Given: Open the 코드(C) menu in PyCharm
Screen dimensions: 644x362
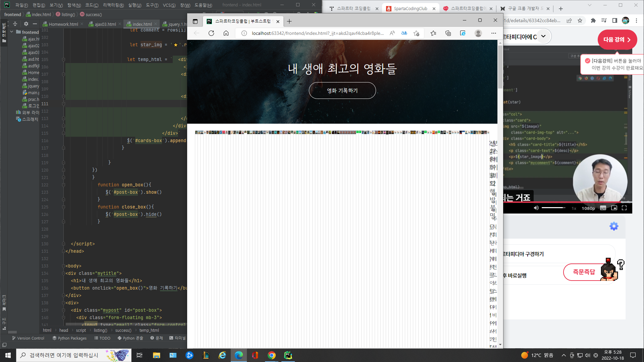Looking at the screenshot, I should [x=92, y=5].
